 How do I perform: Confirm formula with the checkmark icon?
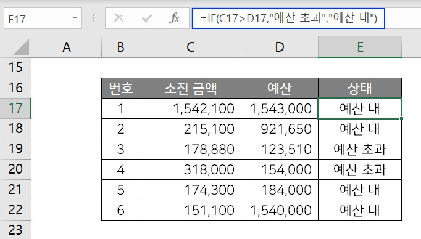[x=147, y=18]
